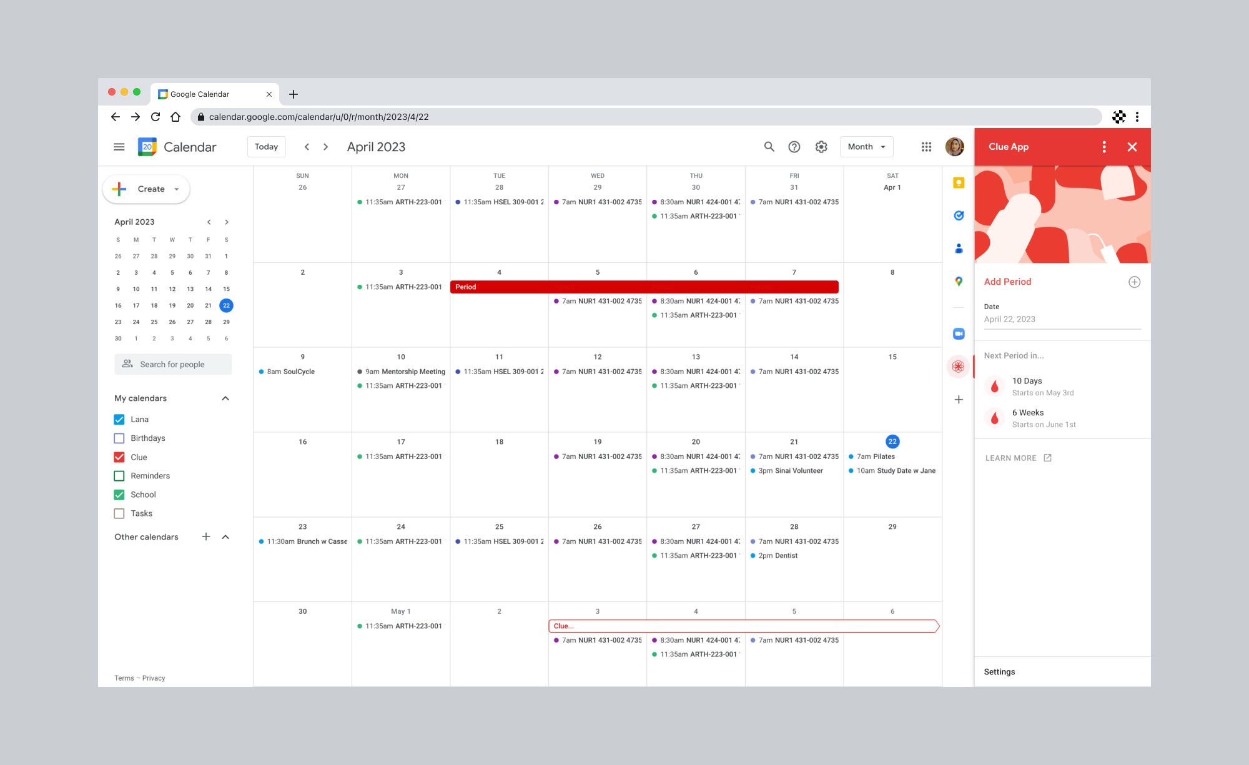Open the Google apps grid

tap(926, 147)
